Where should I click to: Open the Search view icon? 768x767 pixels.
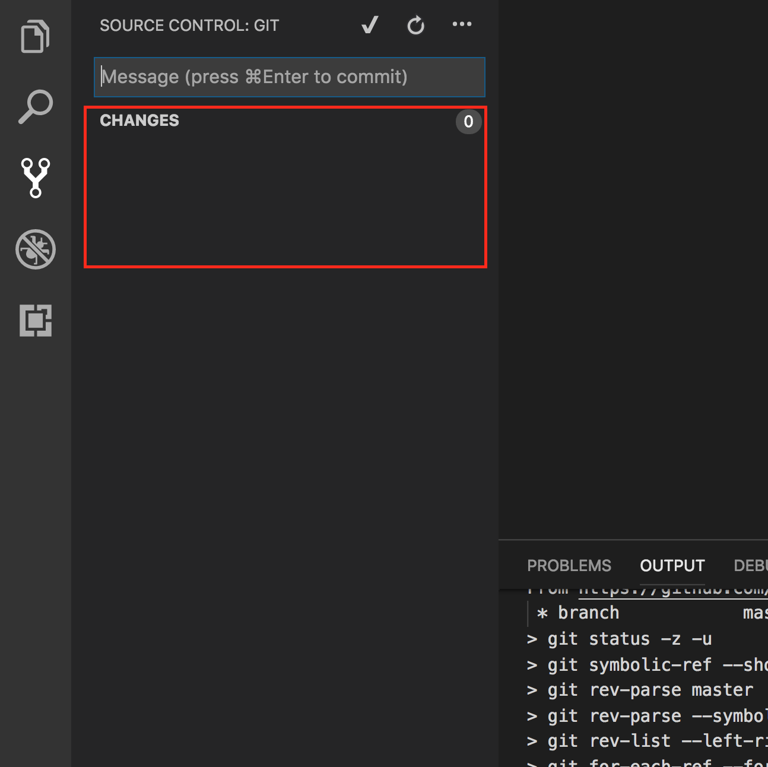[35, 107]
